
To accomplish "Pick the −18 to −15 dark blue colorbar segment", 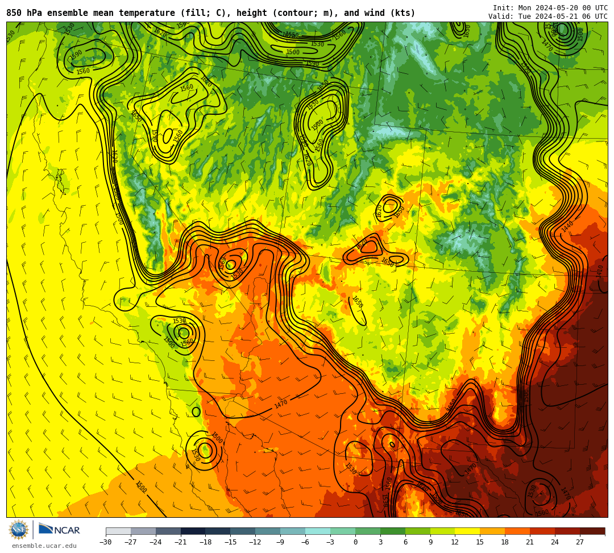I will click(218, 531).
